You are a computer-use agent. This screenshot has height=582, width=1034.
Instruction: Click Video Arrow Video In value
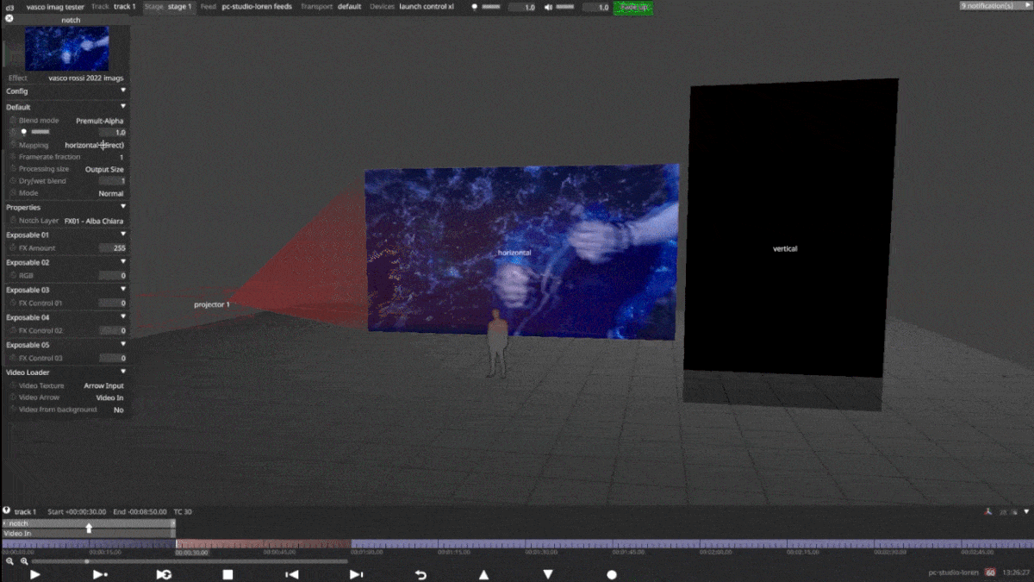tap(109, 397)
